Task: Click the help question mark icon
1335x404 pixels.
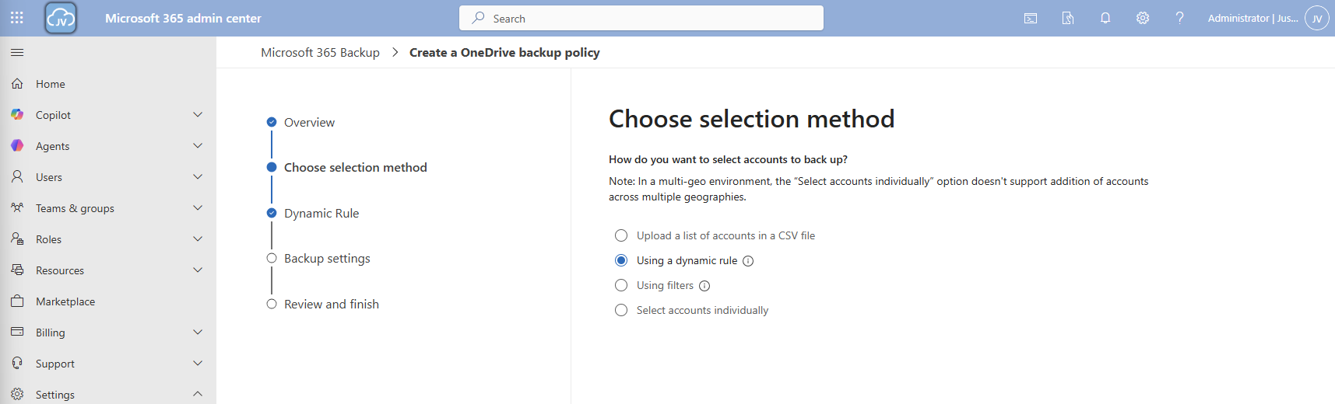Action: (x=1180, y=18)
